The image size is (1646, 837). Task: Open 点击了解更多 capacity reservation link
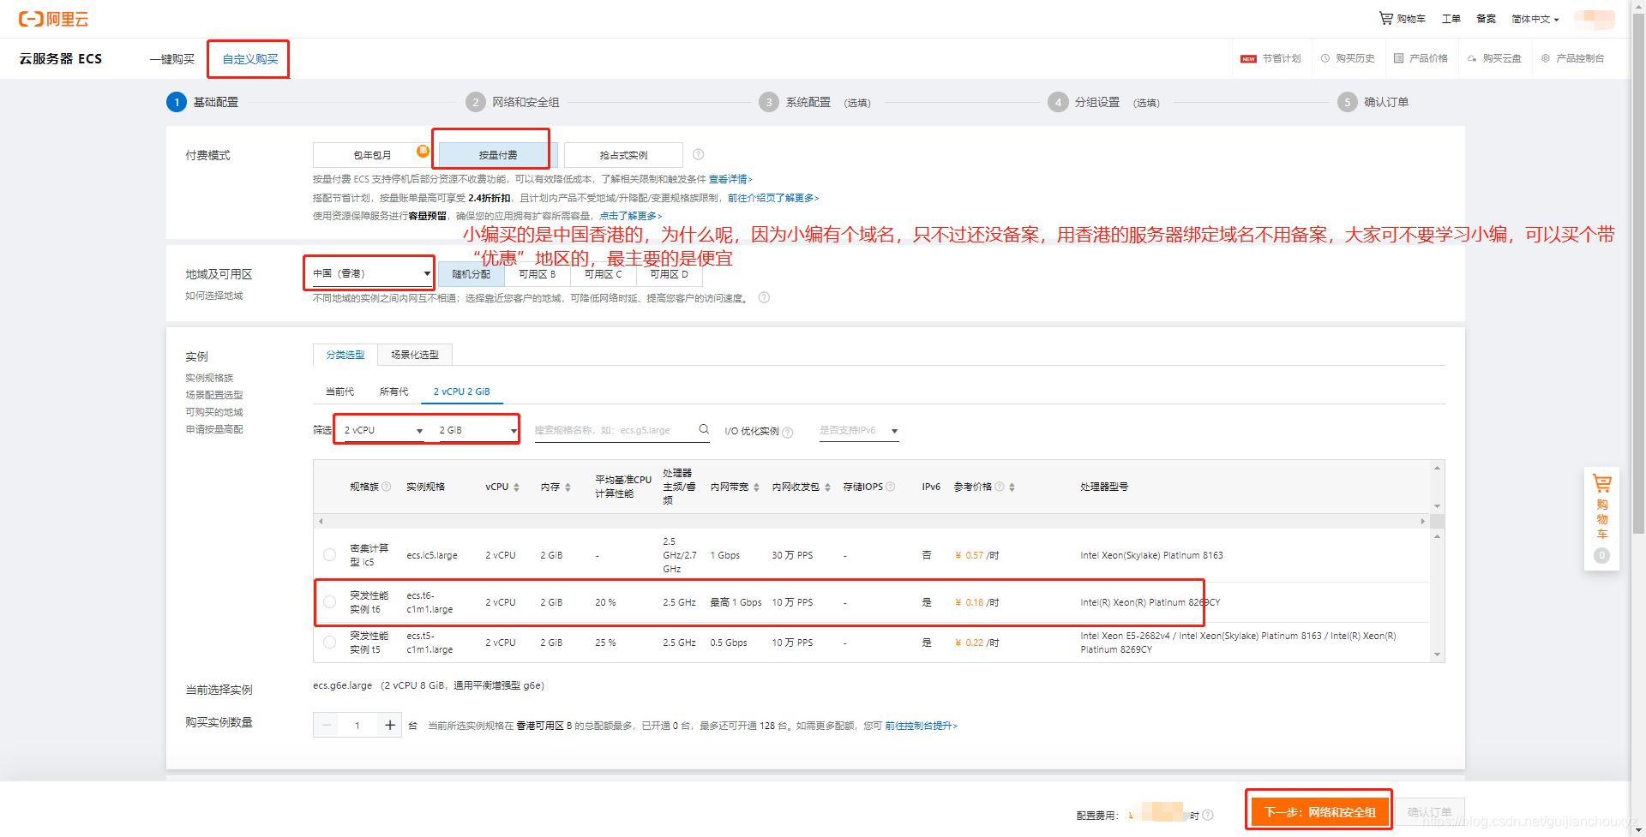pyautogui.click(x=631, y=216)
